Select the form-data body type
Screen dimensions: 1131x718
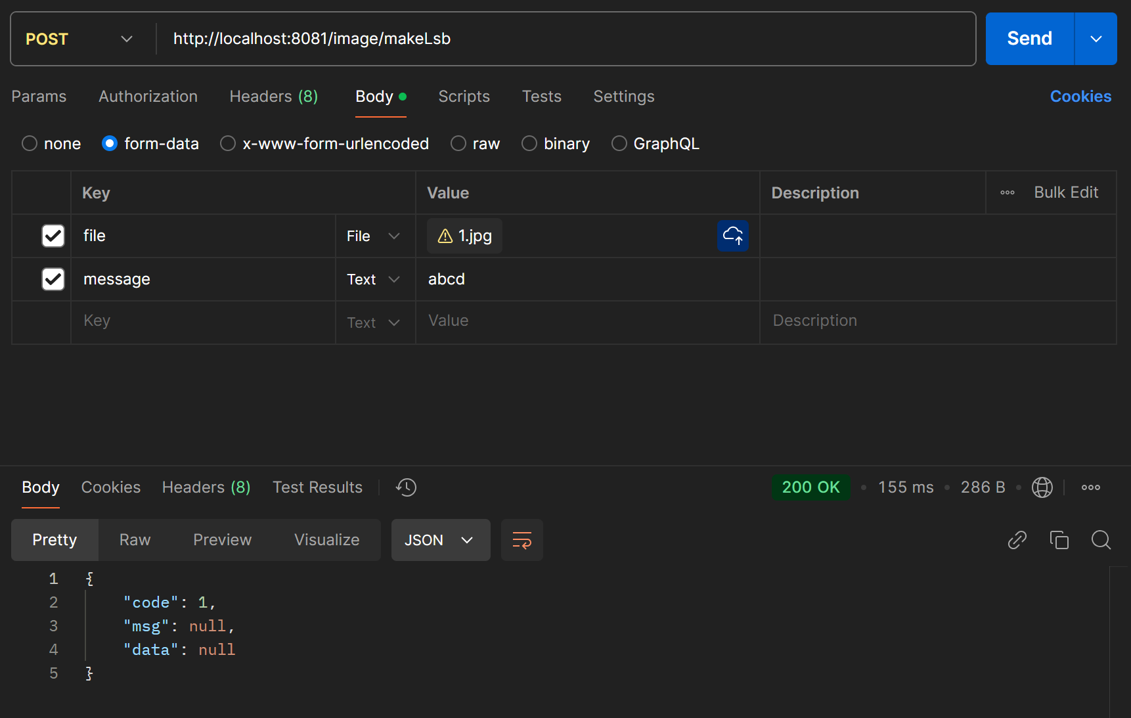click(110, 143)
